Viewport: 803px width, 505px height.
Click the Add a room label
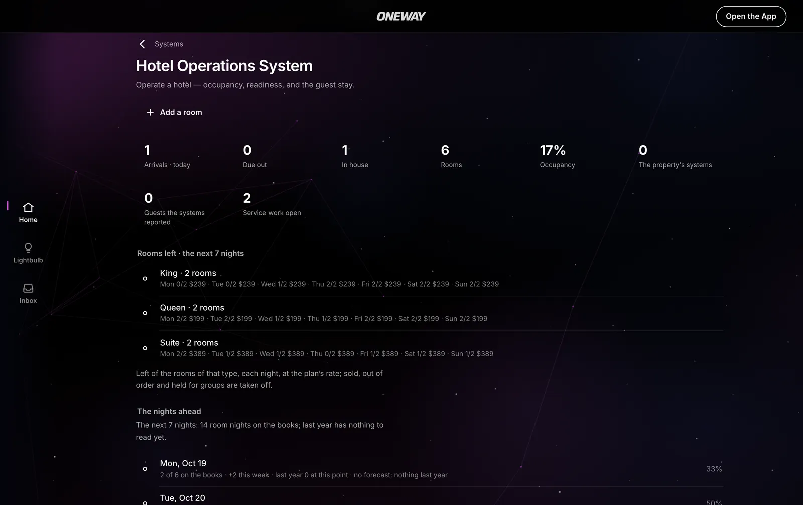[x=181, y=112]
